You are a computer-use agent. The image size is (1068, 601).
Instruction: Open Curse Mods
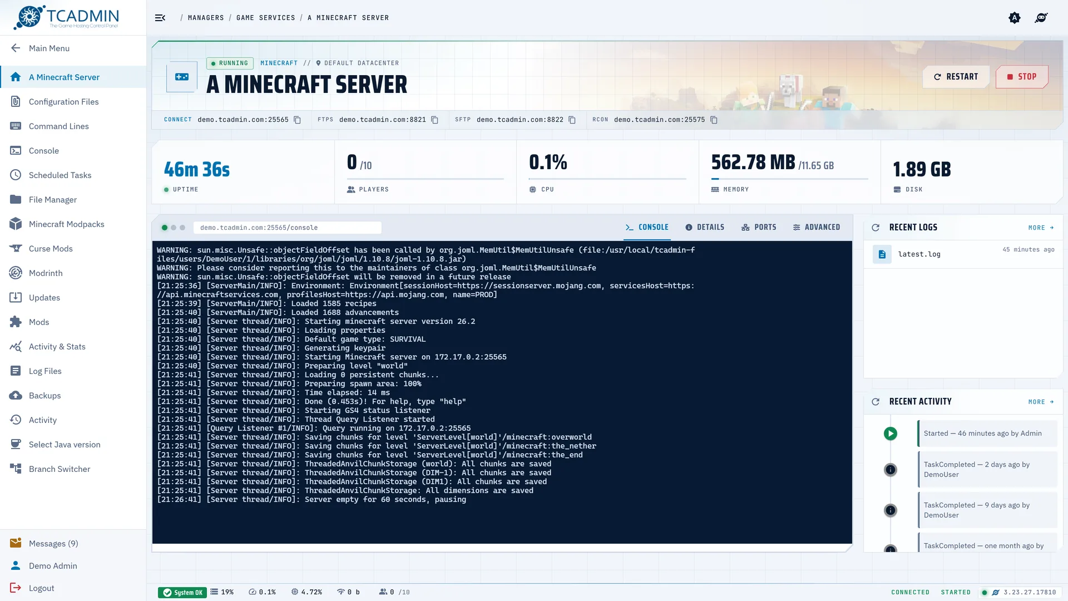[x=73, y=248]
